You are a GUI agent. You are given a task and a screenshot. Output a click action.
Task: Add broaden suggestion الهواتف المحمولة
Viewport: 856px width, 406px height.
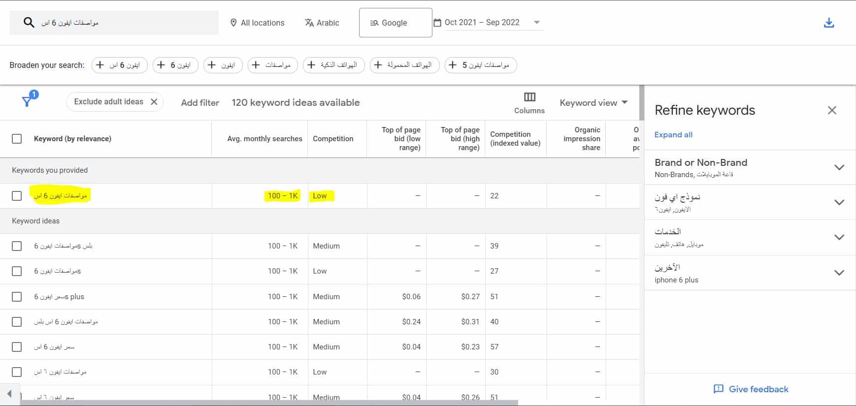tap(404, 65)
